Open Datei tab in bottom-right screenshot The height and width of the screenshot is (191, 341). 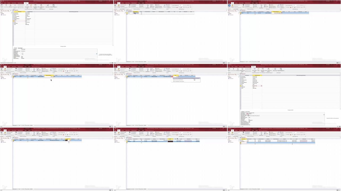[x=229, y=130]
